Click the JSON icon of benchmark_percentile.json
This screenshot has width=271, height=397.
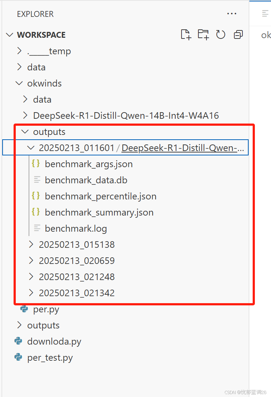coord(36,196)
